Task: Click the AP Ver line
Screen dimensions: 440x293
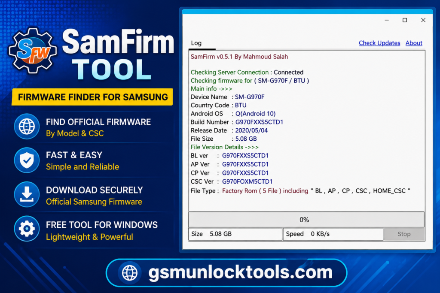Action: click(229, 164)
